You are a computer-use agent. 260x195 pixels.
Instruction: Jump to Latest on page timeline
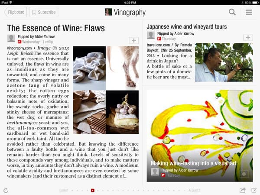click(64, 190)
